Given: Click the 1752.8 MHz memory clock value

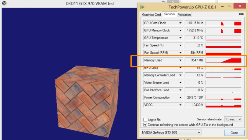Looking at the screenshot, I should 194,30.
